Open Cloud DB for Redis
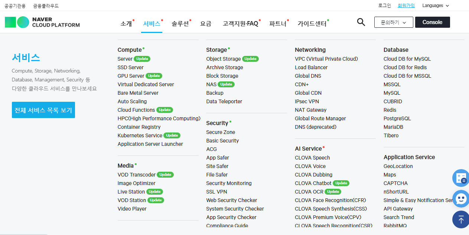The height and width of the screenshot is (235, 469). pyautogui.click(x=405, y=67)
